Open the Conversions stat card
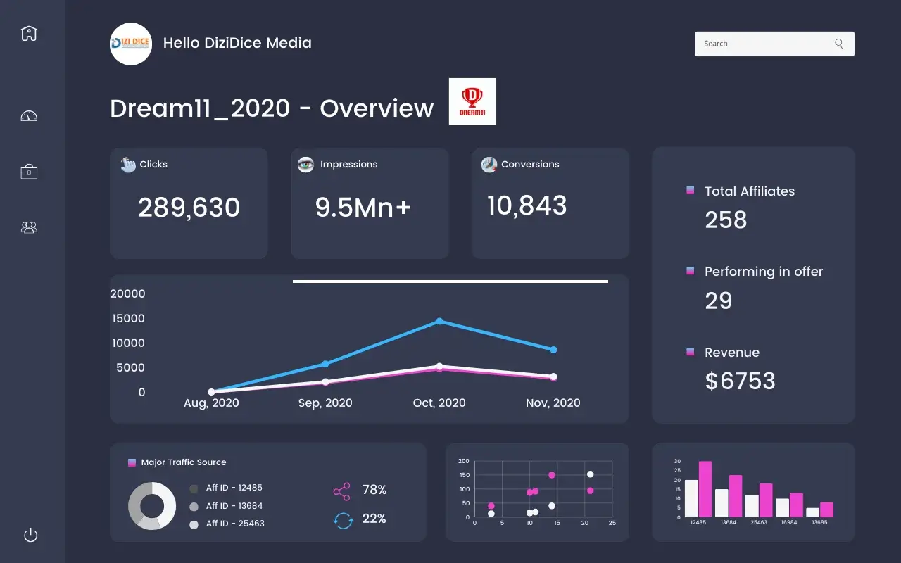901x563 pixels. tap(550, 203)
